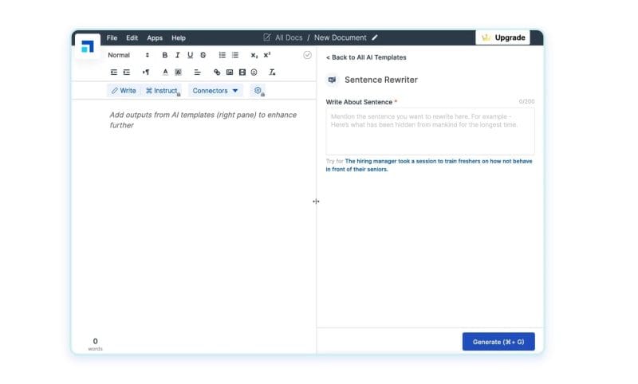Toggle strikethrough formatting

[203, 55]
